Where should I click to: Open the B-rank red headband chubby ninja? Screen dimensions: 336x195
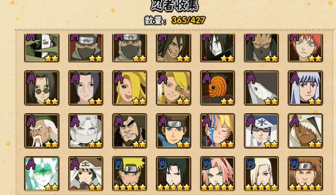coord(305,174)
